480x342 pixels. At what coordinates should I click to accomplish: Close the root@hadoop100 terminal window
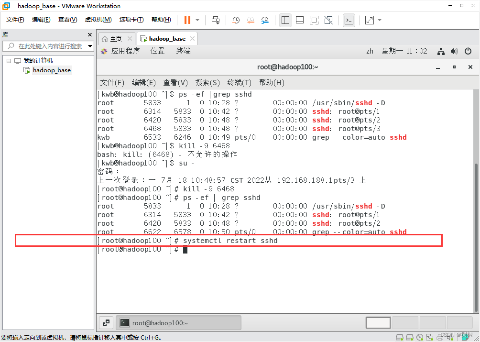pos(470,67)
